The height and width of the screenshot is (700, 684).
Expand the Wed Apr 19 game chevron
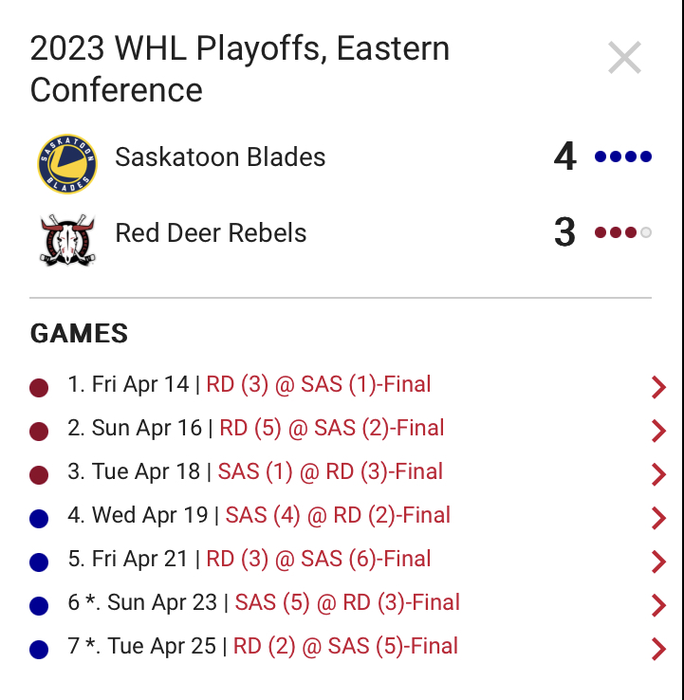coord(658,518)
